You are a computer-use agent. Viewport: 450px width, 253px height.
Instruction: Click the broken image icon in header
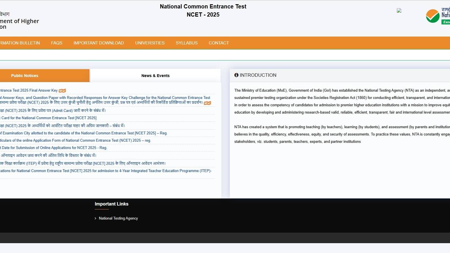(399, 10)
